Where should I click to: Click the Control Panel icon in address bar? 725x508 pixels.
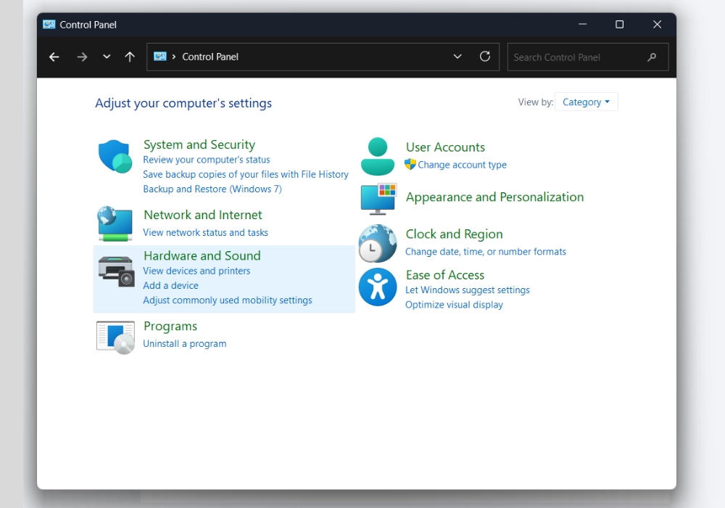(x=160, y=57)
